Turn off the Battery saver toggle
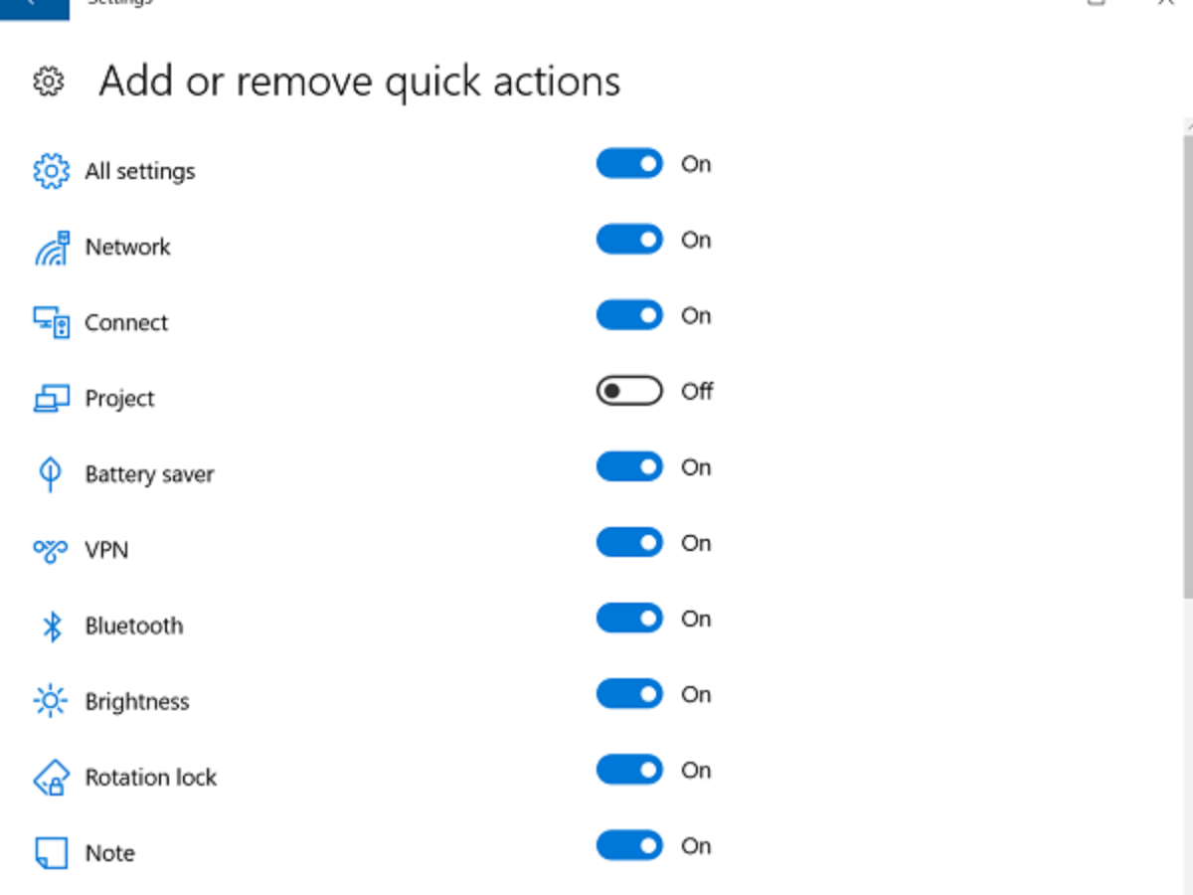The height and width of the screenshot is (895, 1193). coord(629,467)
